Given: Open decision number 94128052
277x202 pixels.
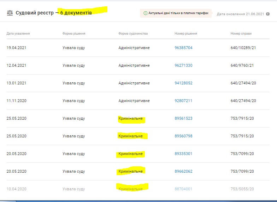Looking at the screenshot, I should pos(183,83).
